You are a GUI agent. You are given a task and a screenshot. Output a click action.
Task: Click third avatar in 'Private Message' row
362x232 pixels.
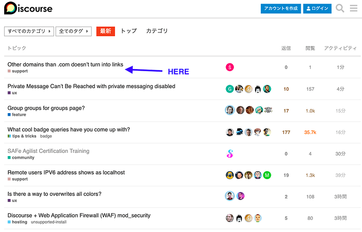[x=248, y=89]
